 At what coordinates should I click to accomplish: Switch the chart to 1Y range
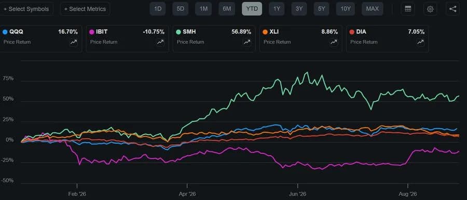click(x=277, y=9)
